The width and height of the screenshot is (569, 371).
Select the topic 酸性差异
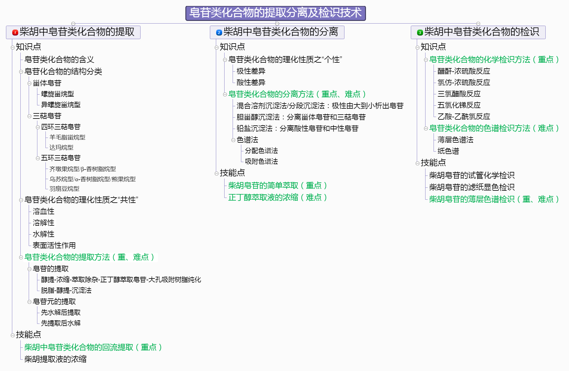[x=251, y=82]
